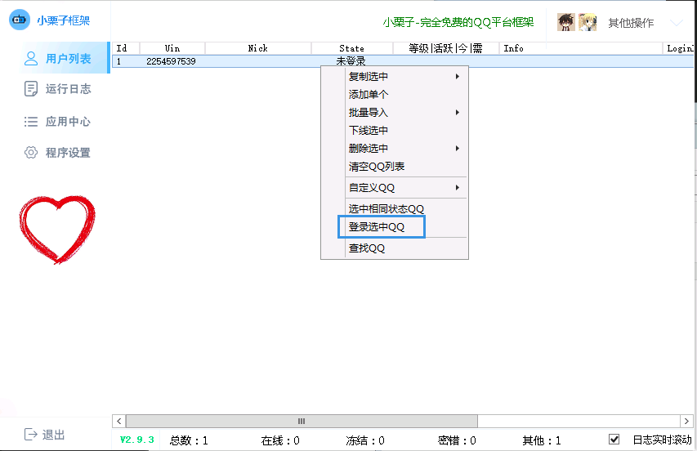Click the 密错：0 status entry
Viewport: 697px width, 451px height.
point(457,440)
